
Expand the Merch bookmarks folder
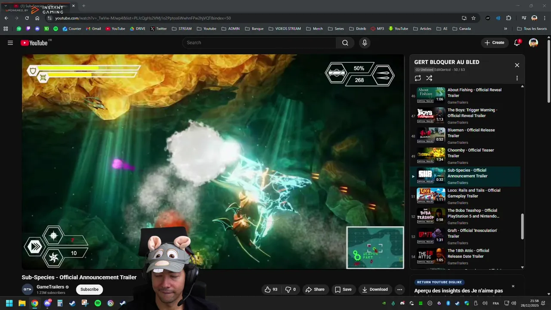point(314,29)
